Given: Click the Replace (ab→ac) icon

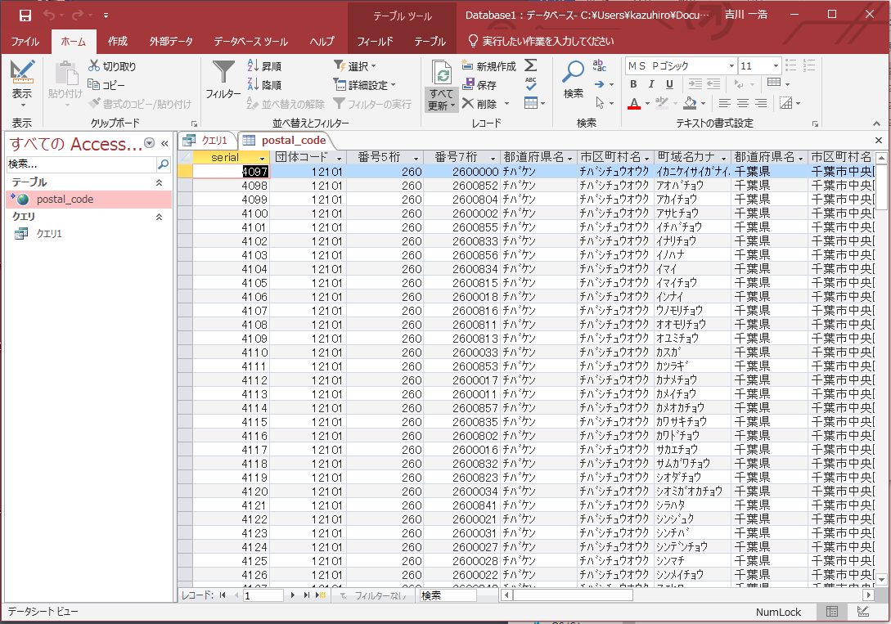Looking at the screenshot, I should point(599,66).
